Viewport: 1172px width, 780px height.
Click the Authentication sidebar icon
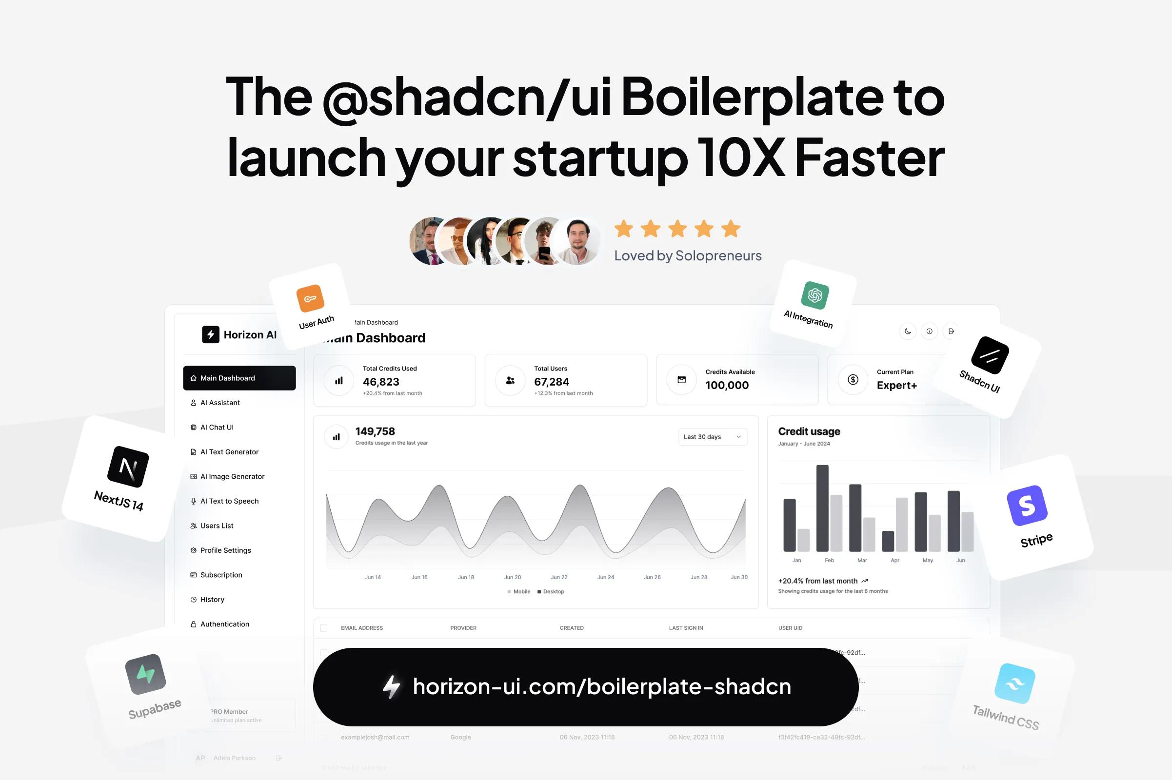click(x=193, y=624)
